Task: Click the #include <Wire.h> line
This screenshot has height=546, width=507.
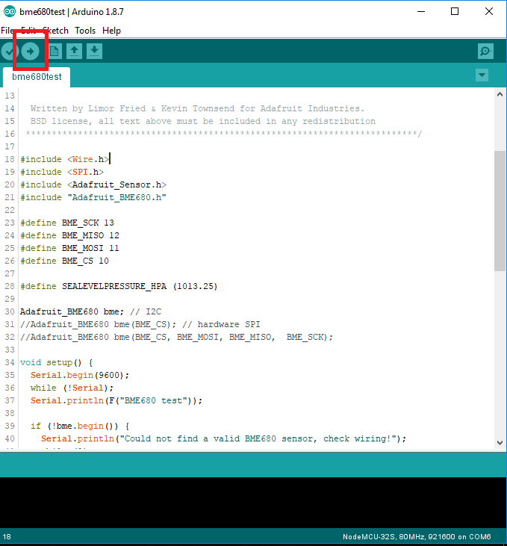Action: (65, 159)
